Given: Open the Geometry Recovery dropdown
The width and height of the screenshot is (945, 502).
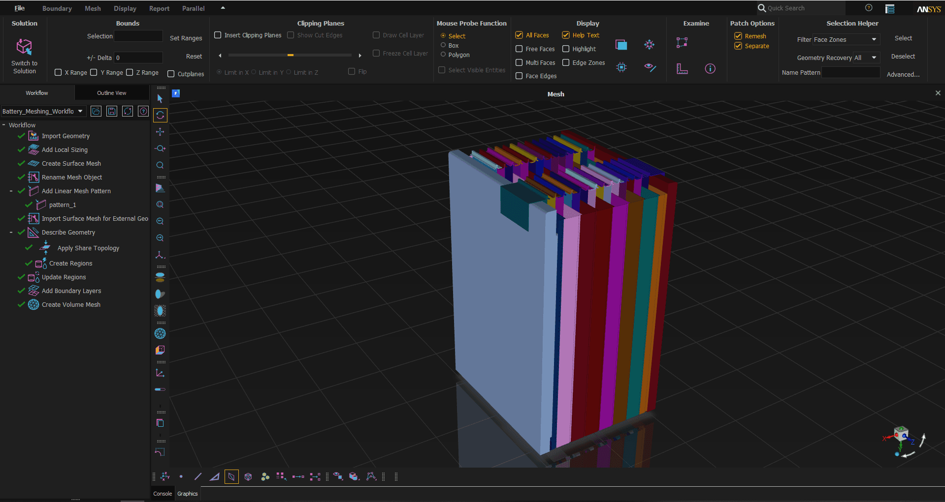Looking at the screenshot, I should 873,58.
